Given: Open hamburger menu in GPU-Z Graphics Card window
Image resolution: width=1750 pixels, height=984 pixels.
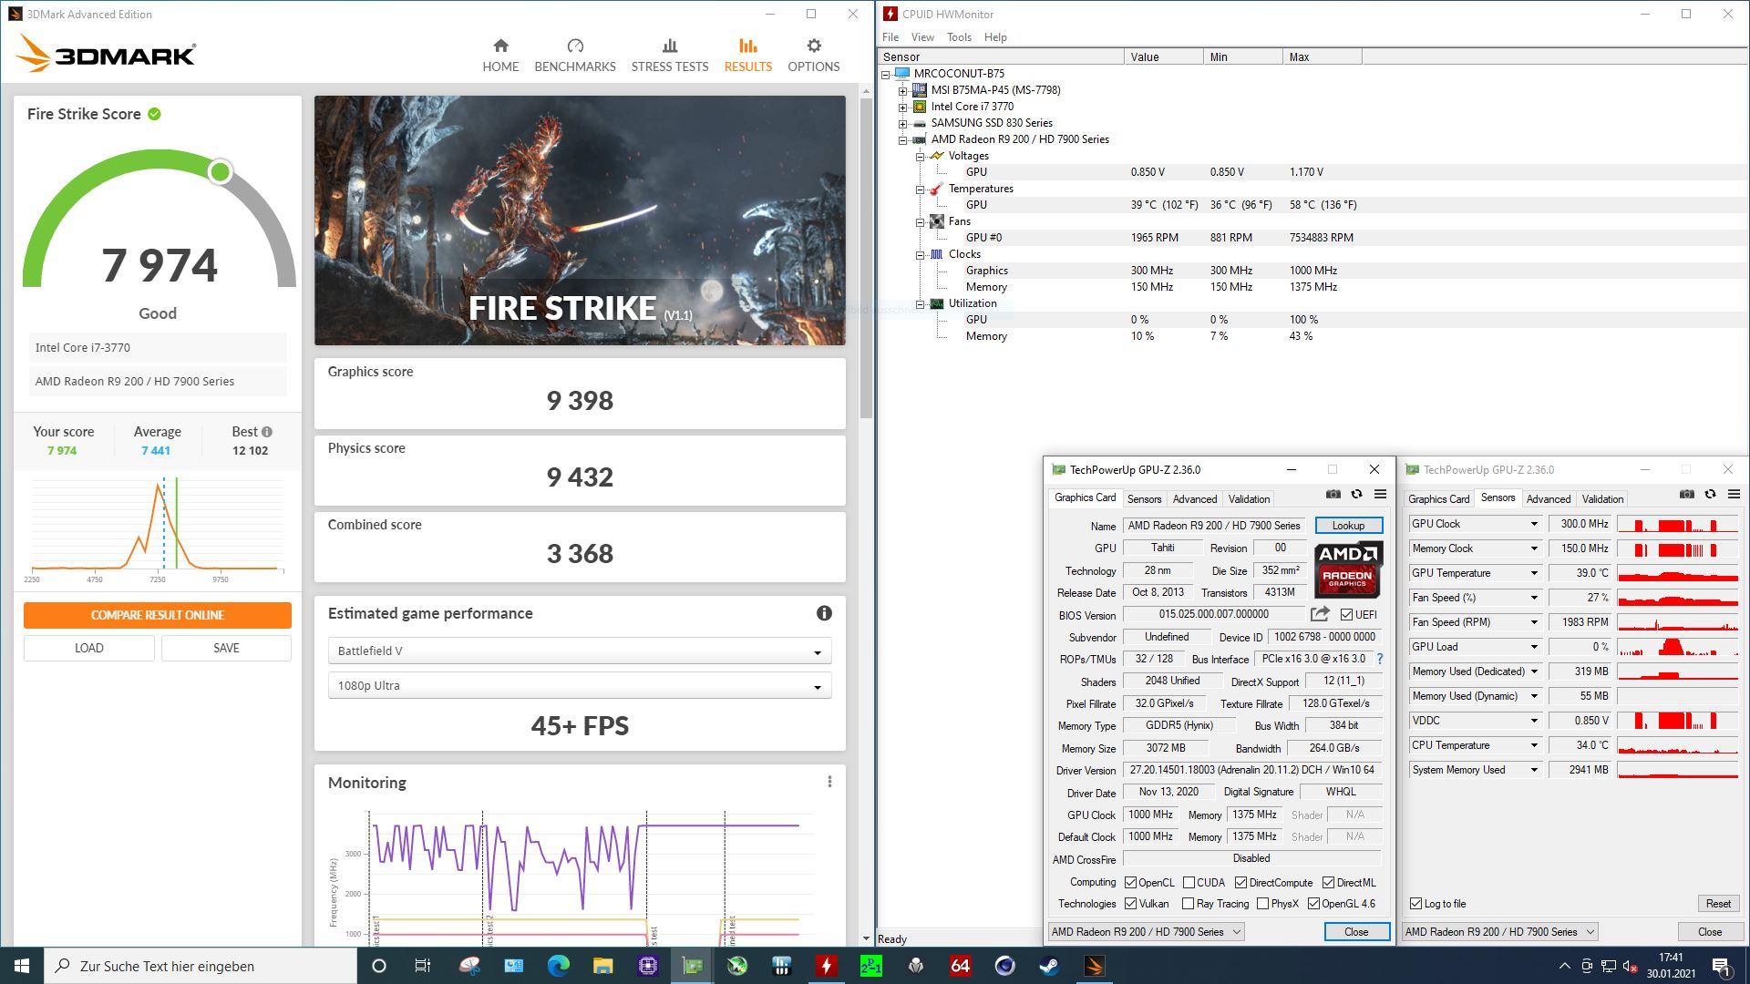Looking at the screenshot, I should coord(1380,494).
